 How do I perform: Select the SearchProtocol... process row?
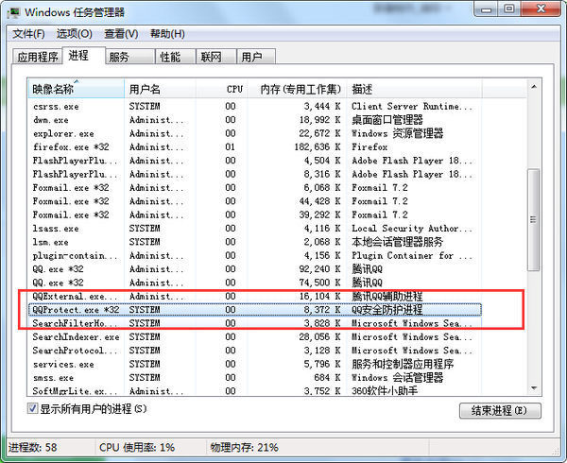click(x=255, y=351)
